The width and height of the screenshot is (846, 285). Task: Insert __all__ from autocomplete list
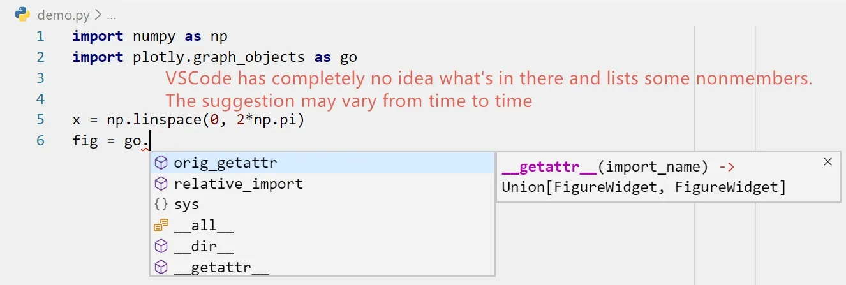click(x=323, y=225)
